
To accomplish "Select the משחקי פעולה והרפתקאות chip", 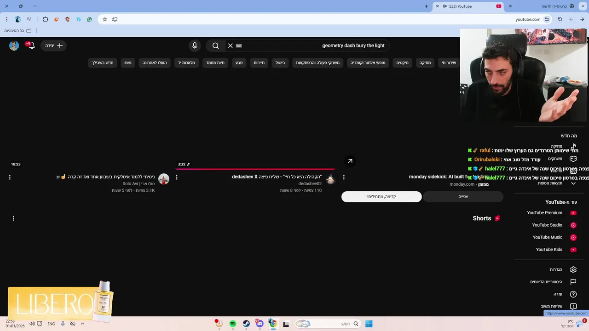I will (x=318, y=63).
